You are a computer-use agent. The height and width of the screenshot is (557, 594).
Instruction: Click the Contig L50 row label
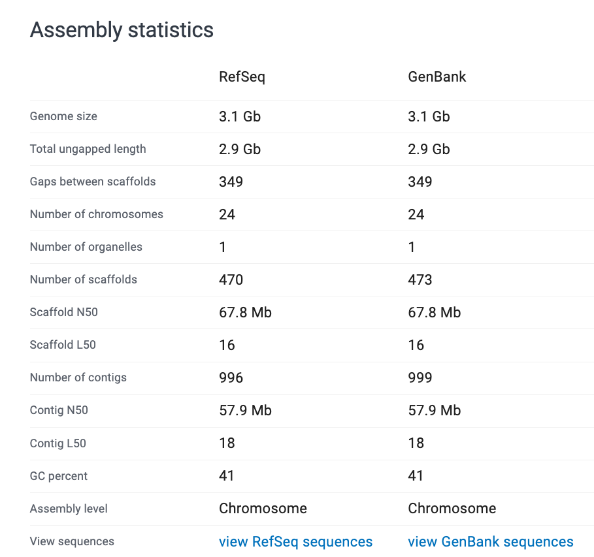tap(58, 443)
